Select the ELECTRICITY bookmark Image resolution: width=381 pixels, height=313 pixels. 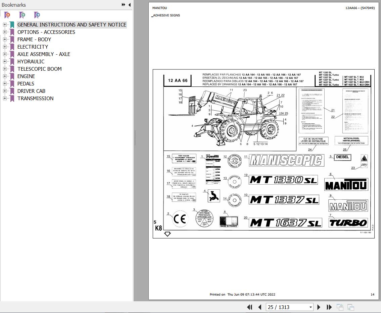click(x=33, y=47)
